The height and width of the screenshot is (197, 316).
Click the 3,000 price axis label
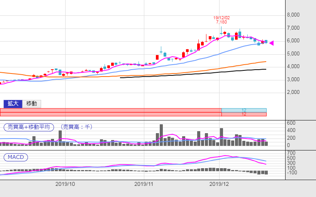[x=293, y=79]
